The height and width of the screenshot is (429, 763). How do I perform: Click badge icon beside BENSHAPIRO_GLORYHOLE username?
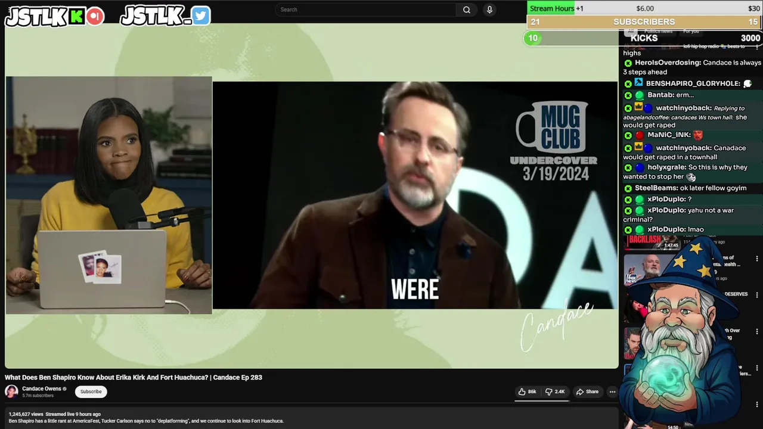(x=638, y=83)
